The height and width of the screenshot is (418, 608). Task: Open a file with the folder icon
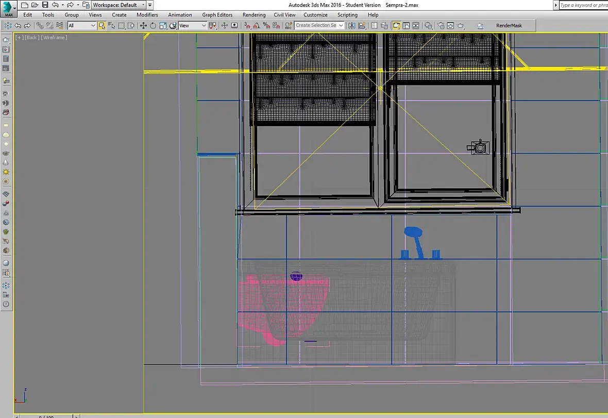35,5
